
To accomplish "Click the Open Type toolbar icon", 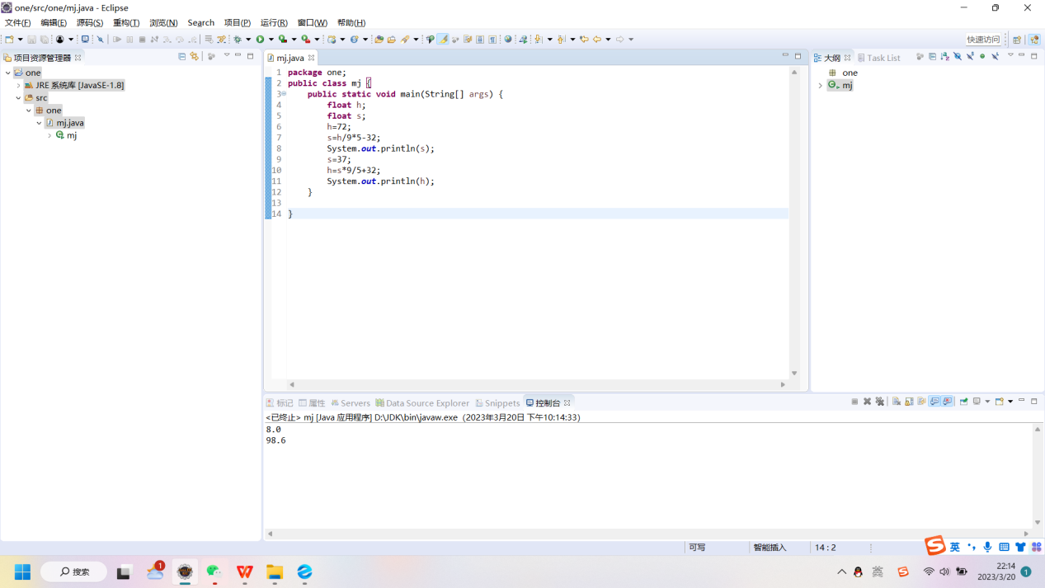I will [379, 39].
